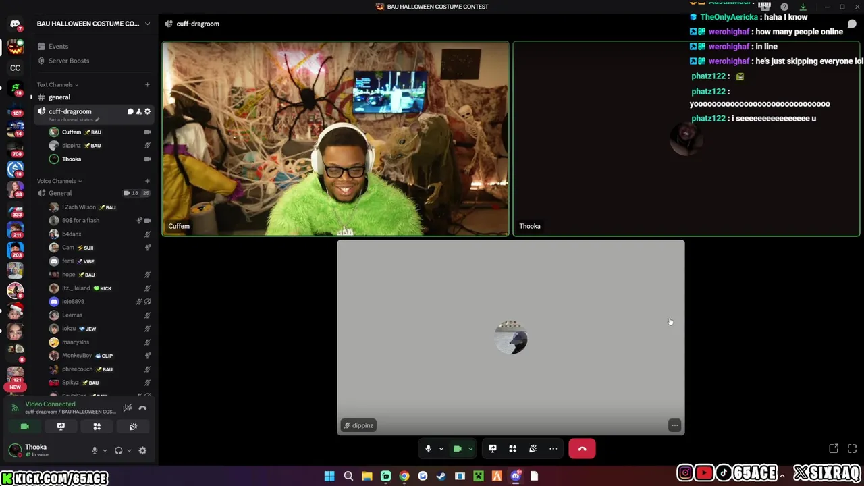The image size is (864, 486).
Task: Create invite for cuff-dragroom channel
Action: (x=139, y=111)
